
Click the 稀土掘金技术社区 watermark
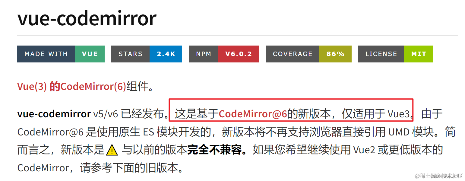(x=439, y=176)
